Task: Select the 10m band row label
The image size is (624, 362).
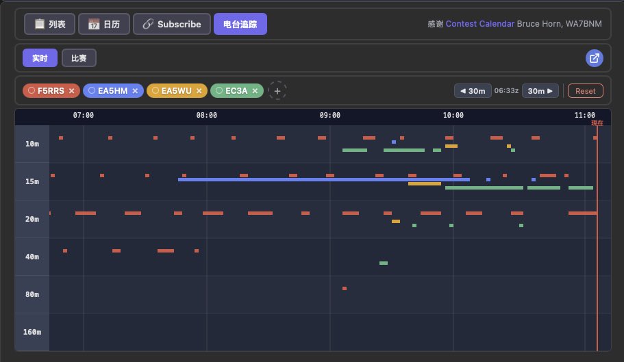Action: 32,144
